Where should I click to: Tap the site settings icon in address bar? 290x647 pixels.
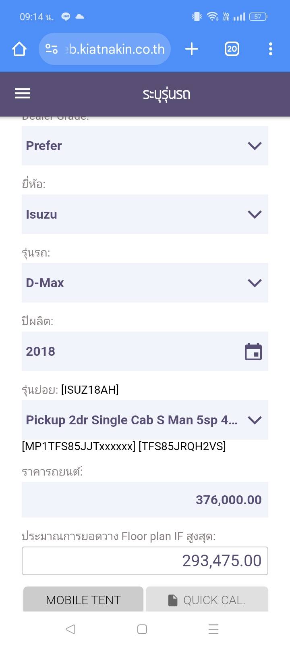[x=52, y=49]
